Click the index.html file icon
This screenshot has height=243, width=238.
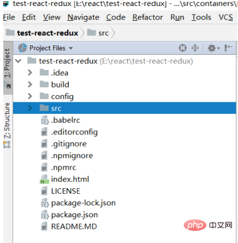click(44, 179)
